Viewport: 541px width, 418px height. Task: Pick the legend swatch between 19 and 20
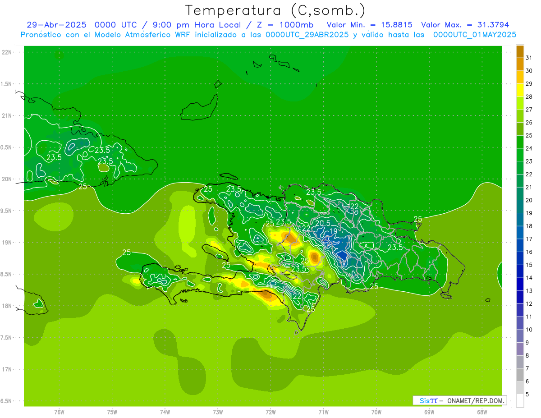pos(520,207)
